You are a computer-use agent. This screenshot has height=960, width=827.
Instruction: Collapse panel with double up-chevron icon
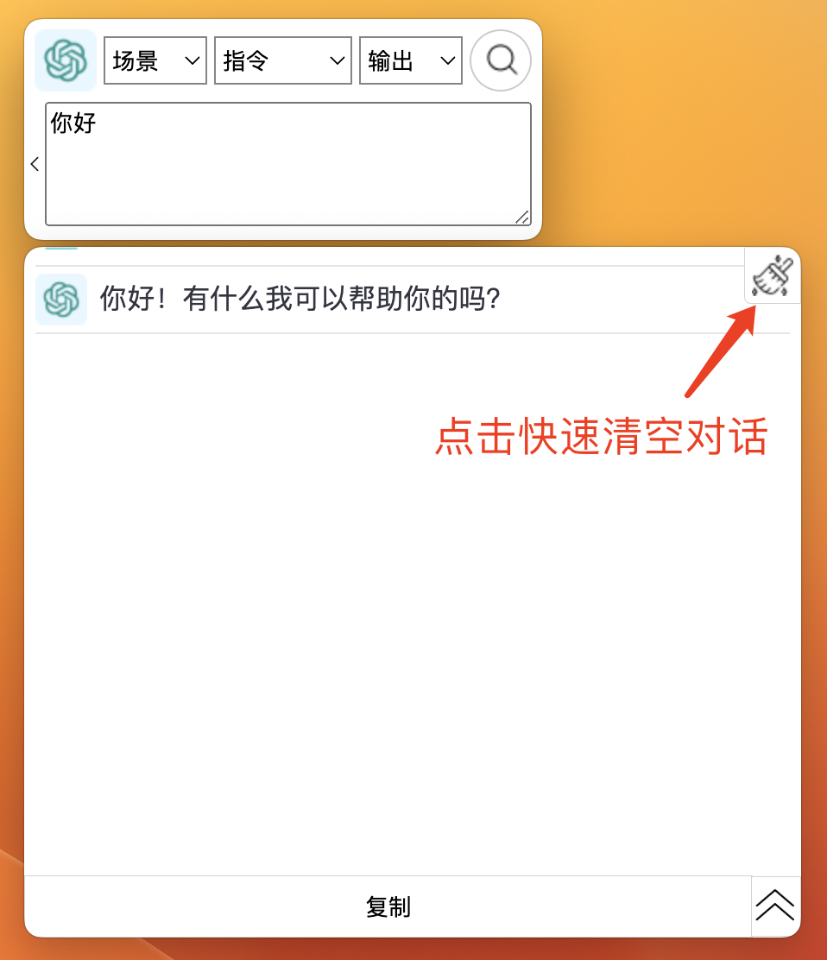pos(775,906)
